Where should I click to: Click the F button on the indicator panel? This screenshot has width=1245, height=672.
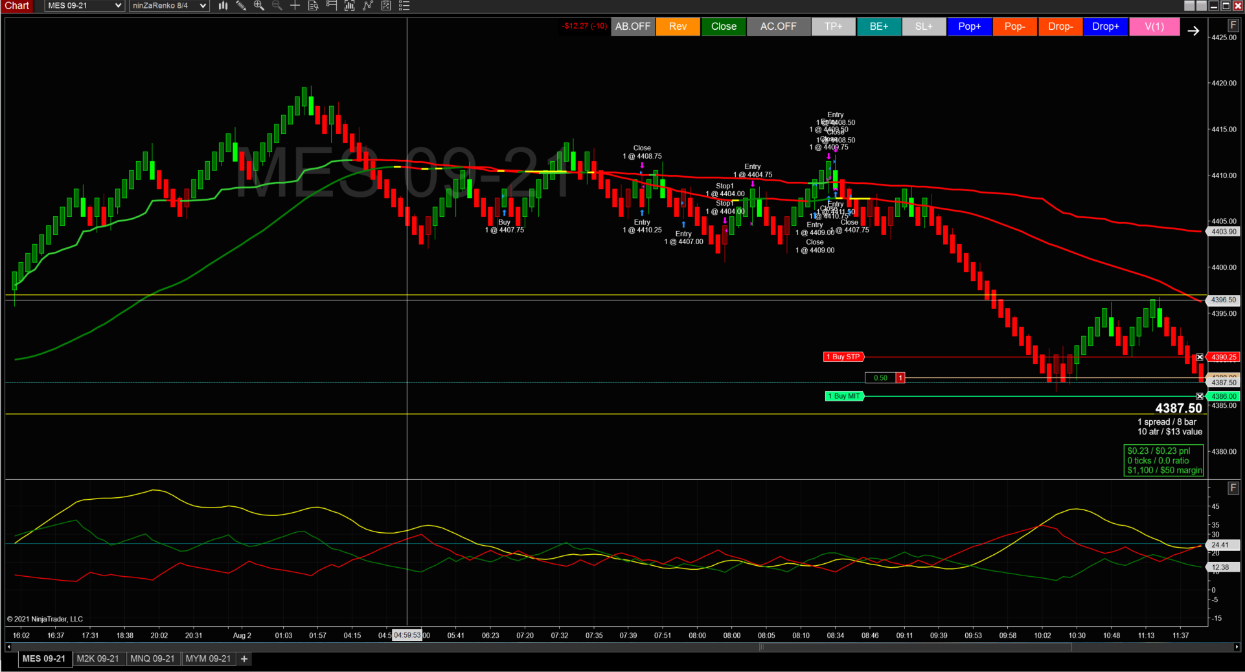pos(1233,488)
